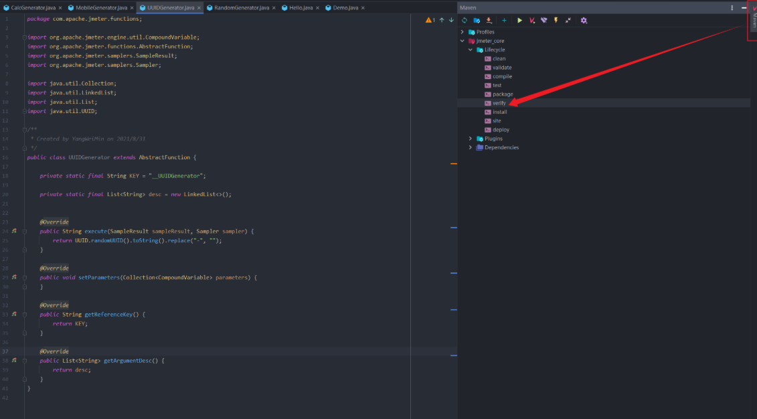Viewport: 757px width, 419px height.
Task: Fold the setParameters method body
Action: click(x=25, y=278)
